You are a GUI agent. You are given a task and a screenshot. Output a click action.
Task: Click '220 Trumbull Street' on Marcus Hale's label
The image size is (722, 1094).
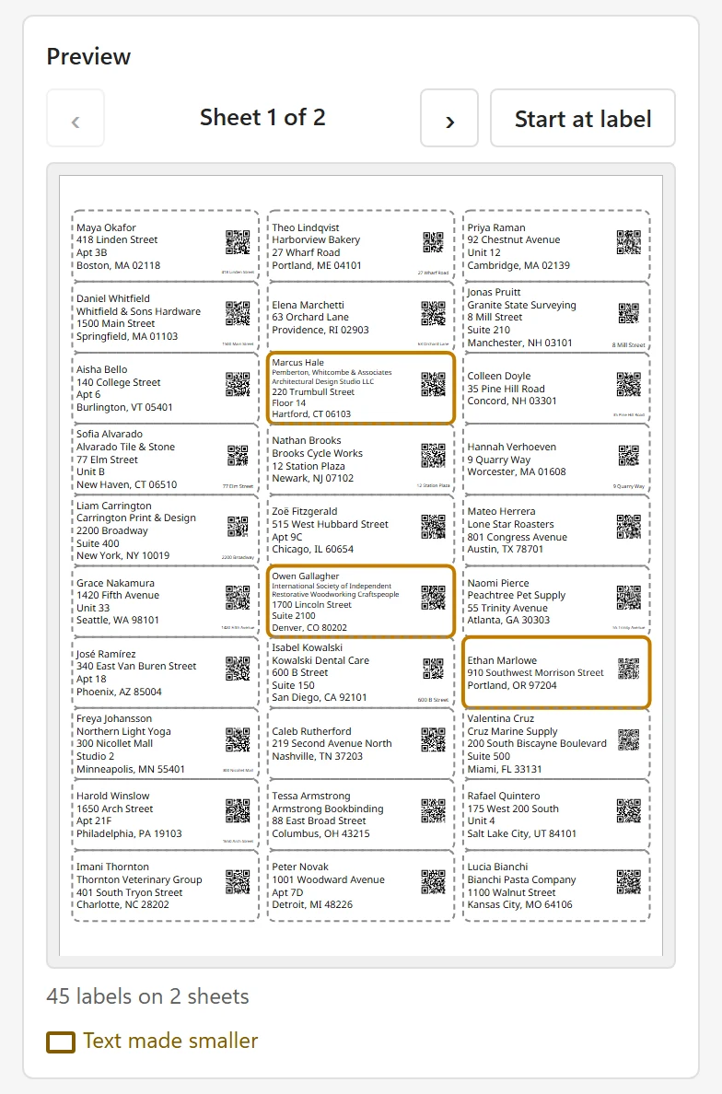point(313,392)
